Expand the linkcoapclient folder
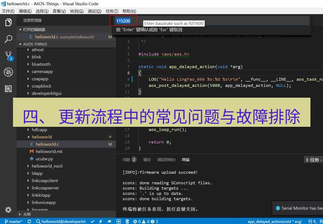This screenshot has height=224, width=323. (45, 181)
